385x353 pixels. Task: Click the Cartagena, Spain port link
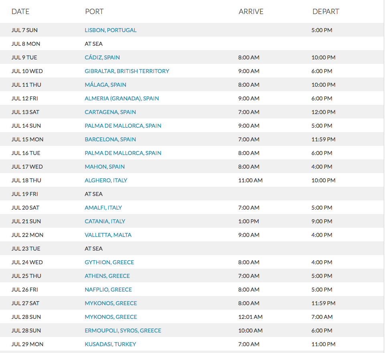(x=110, y=112)
